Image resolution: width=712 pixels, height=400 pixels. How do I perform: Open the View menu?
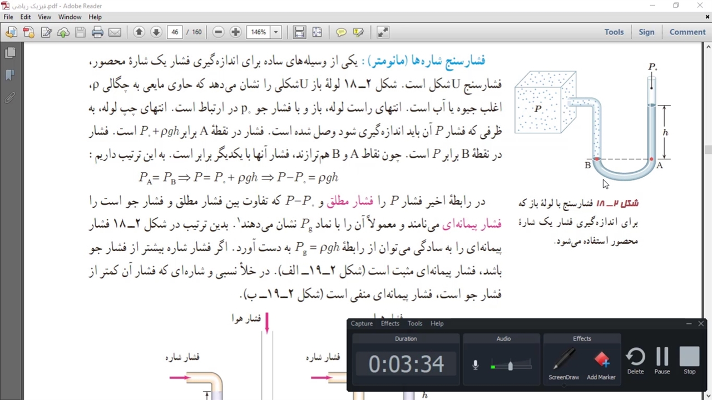click(x=44, y=17)
